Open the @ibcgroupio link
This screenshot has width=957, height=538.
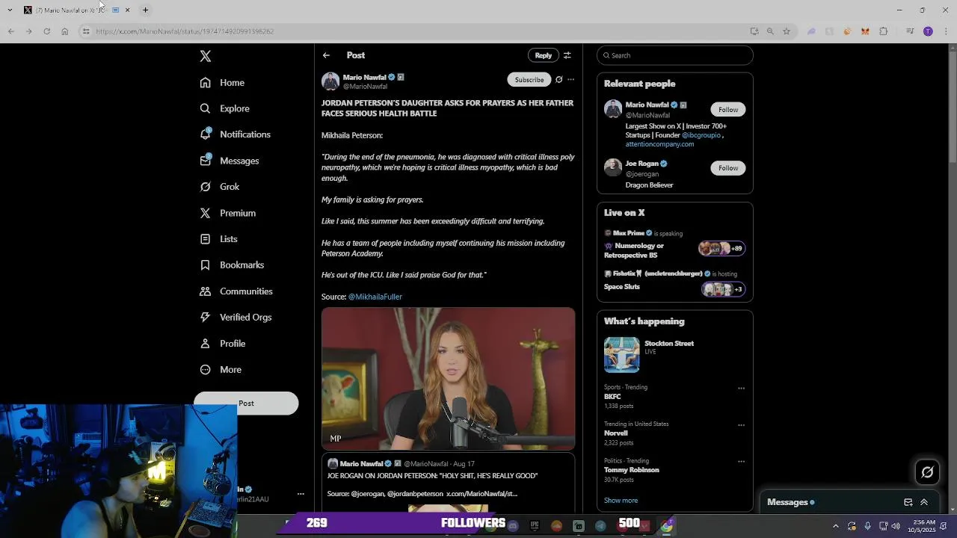[x=701, y=135]
